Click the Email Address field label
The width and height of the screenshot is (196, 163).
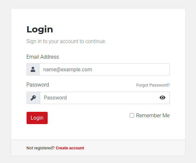42,57
